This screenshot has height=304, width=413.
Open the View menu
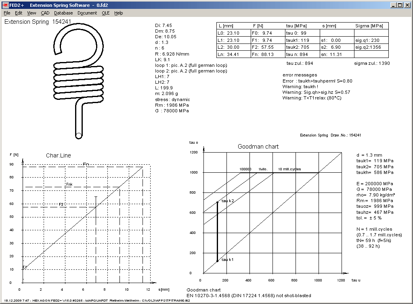click(x=31, y=13)
